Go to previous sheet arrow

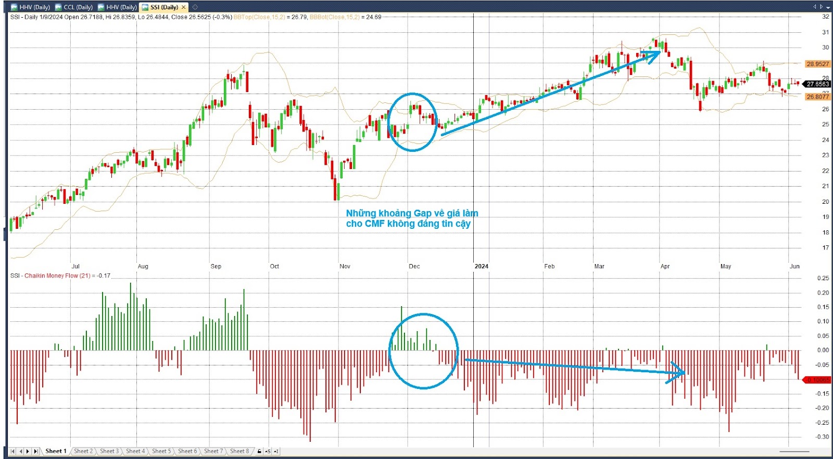[21, 451]
